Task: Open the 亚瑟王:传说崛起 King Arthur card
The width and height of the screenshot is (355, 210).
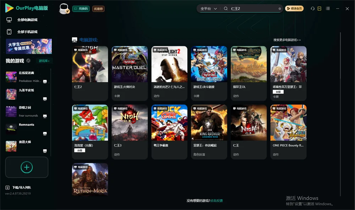Action: tap(209, 132)
